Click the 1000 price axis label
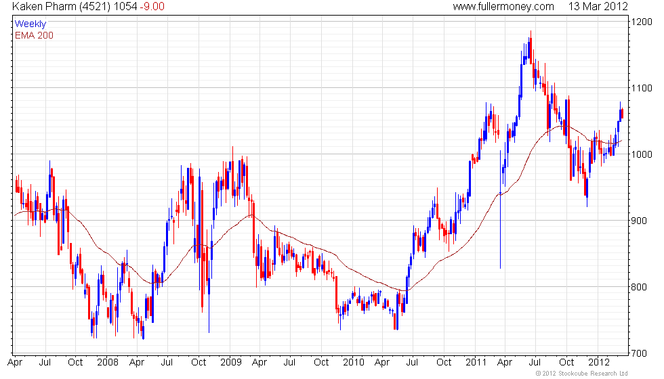664x379 pixels. click(642, 154)
